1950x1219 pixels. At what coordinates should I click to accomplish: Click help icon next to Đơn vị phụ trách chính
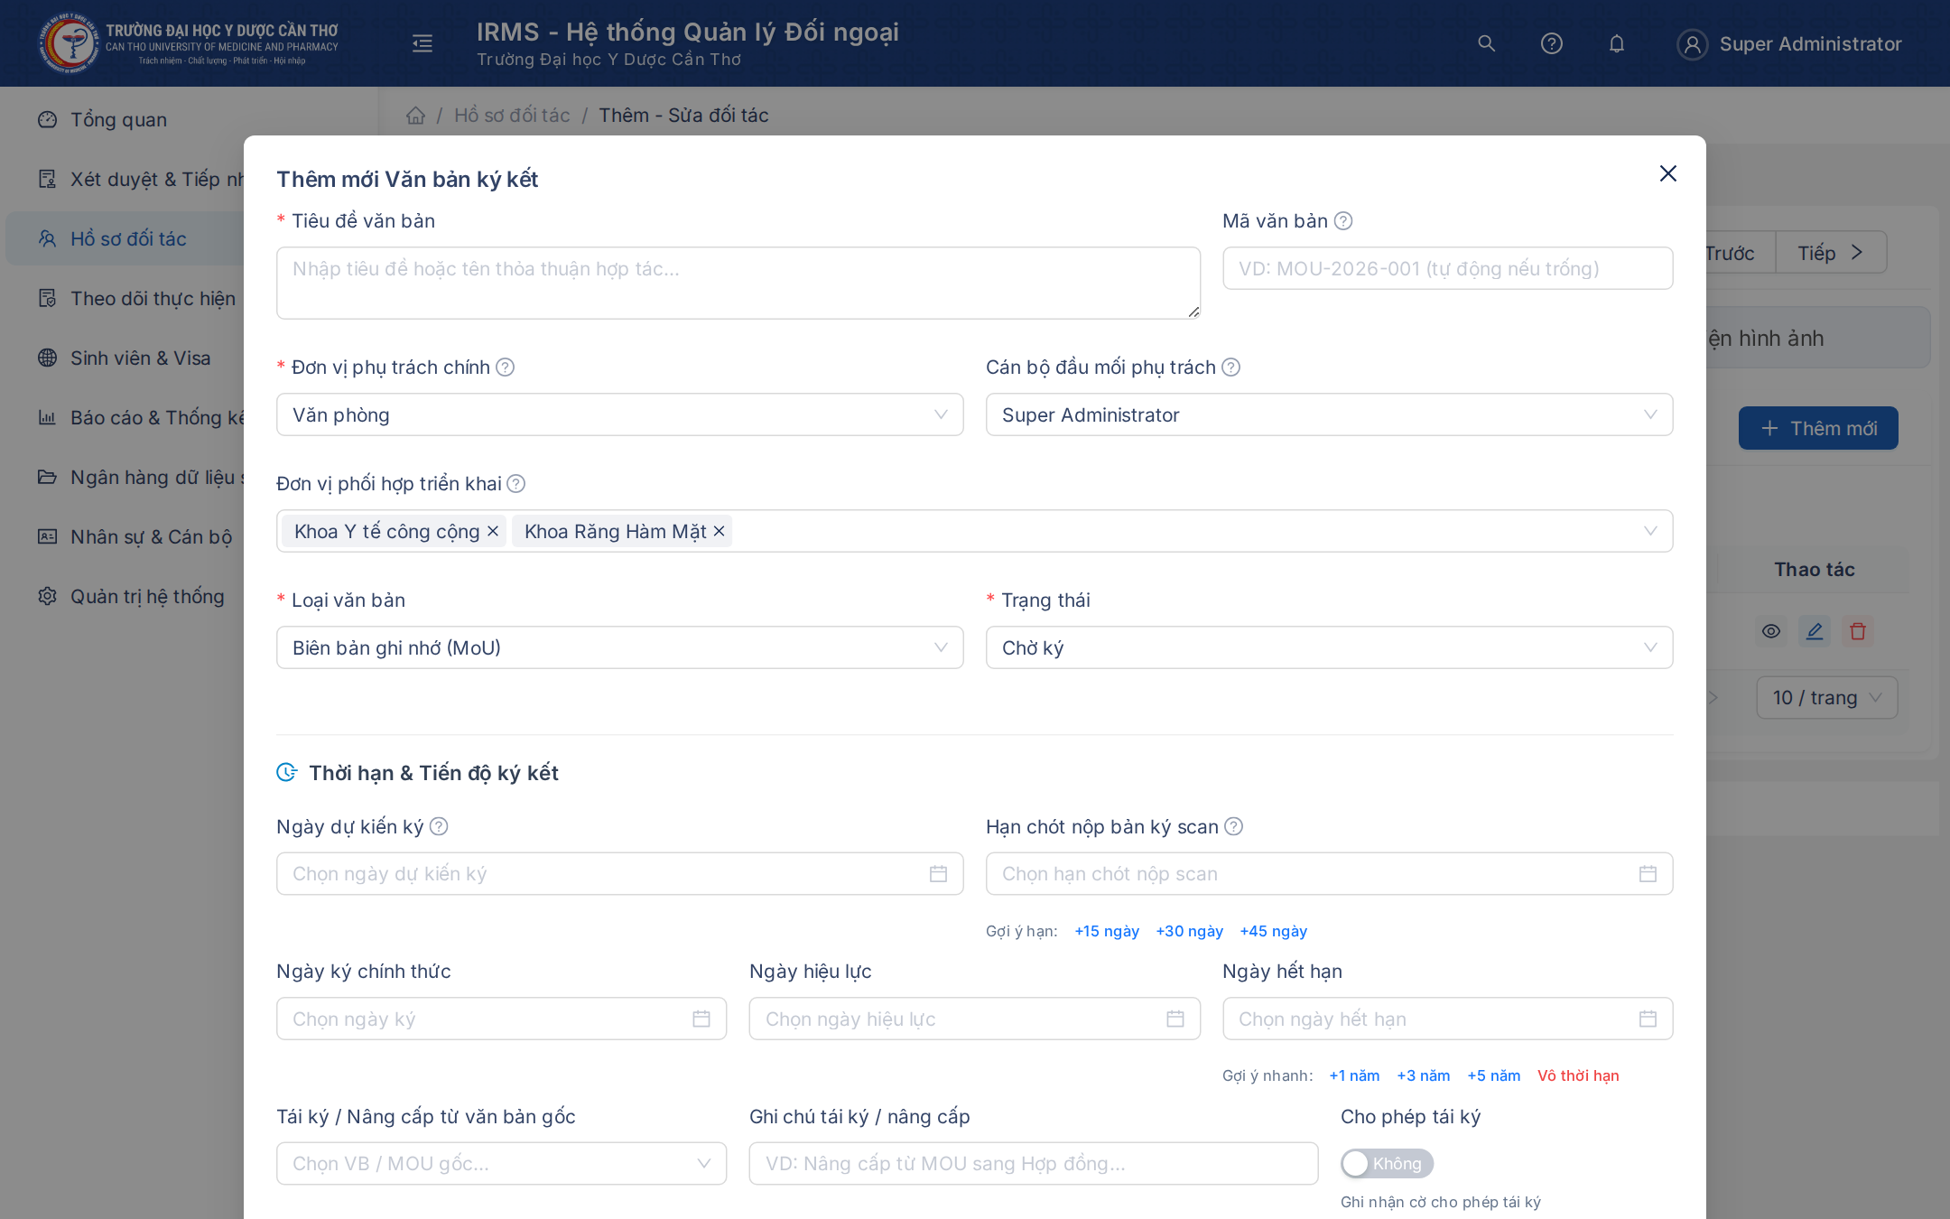click(506, 368)
